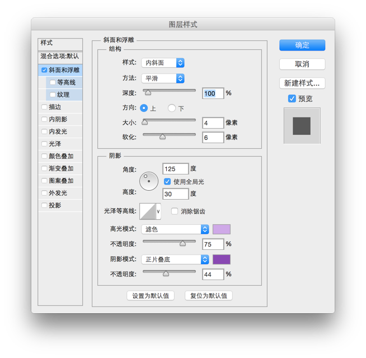
Task: Select 样式 header in left list
Action: [x=60, y=44]
